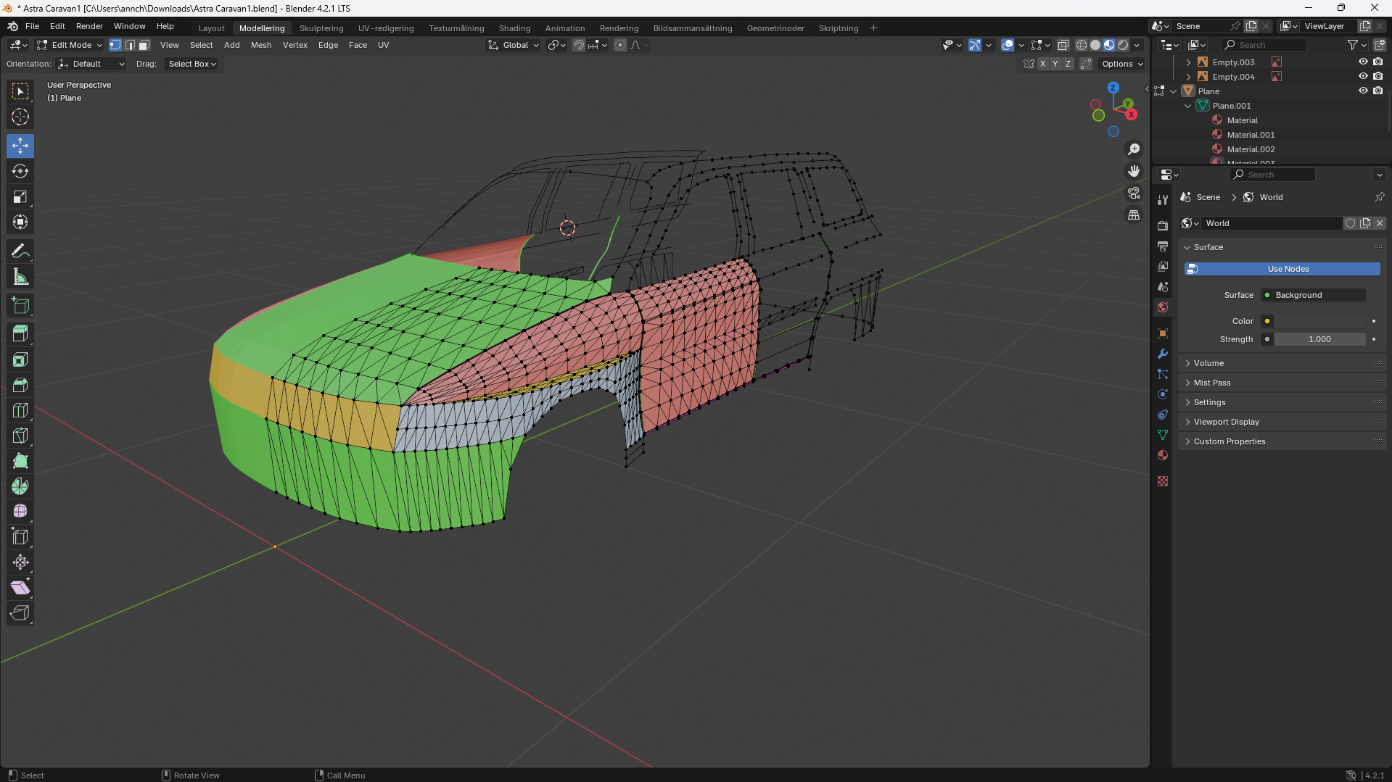Viewport: 1392px width, 782px height.
Task: Choose the Loop Cut tool
Action: coord(20,410)
